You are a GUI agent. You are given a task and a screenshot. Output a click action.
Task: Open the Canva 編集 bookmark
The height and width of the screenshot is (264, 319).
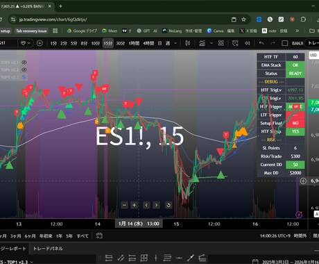(x=221, y=31)
